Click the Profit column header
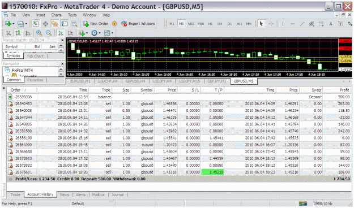Screen dimensions: 354x208 [x=344, y=90]
